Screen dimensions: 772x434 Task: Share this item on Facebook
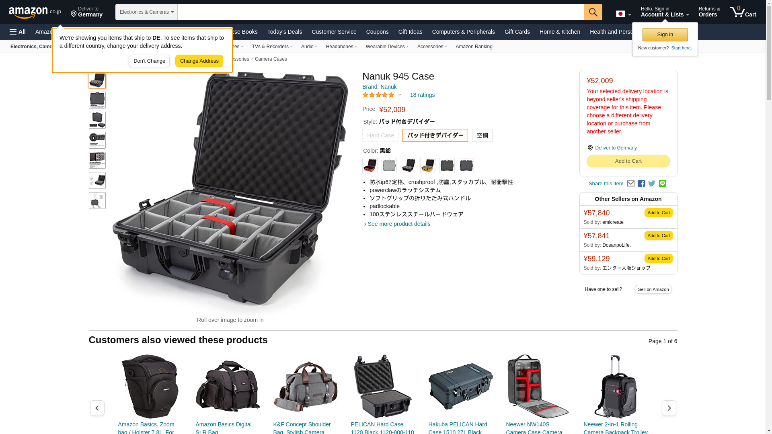pyautogui.click(x=641, y=184)
